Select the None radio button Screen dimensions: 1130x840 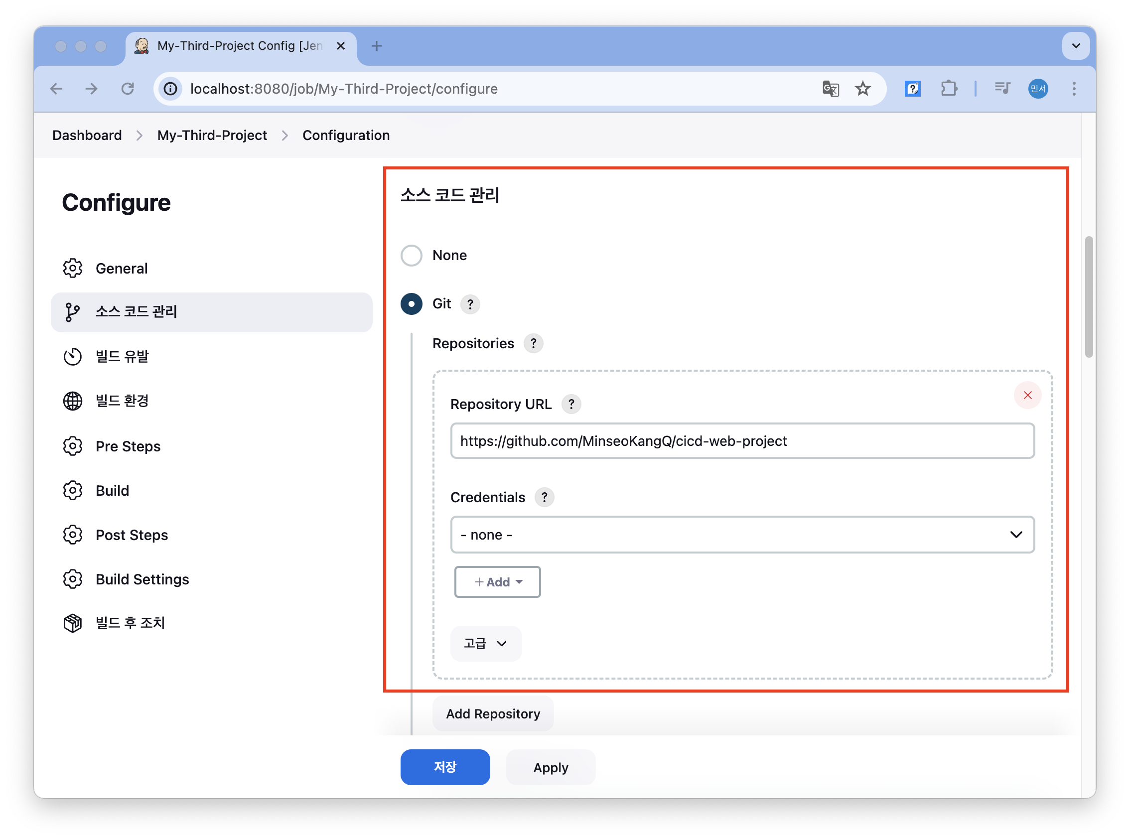click(x=411, y=255)
